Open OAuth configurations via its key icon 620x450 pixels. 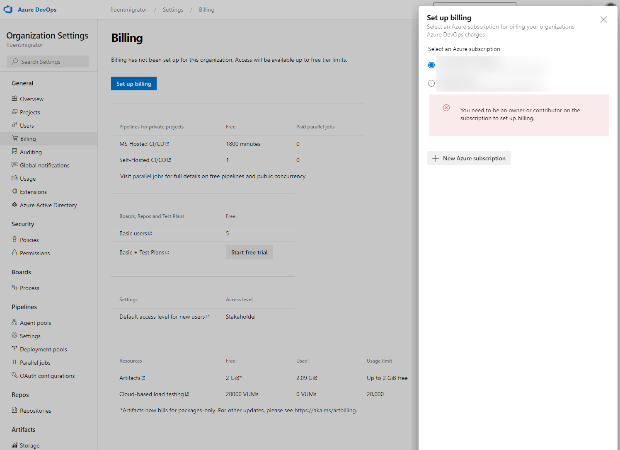click(x=15, y=375)
